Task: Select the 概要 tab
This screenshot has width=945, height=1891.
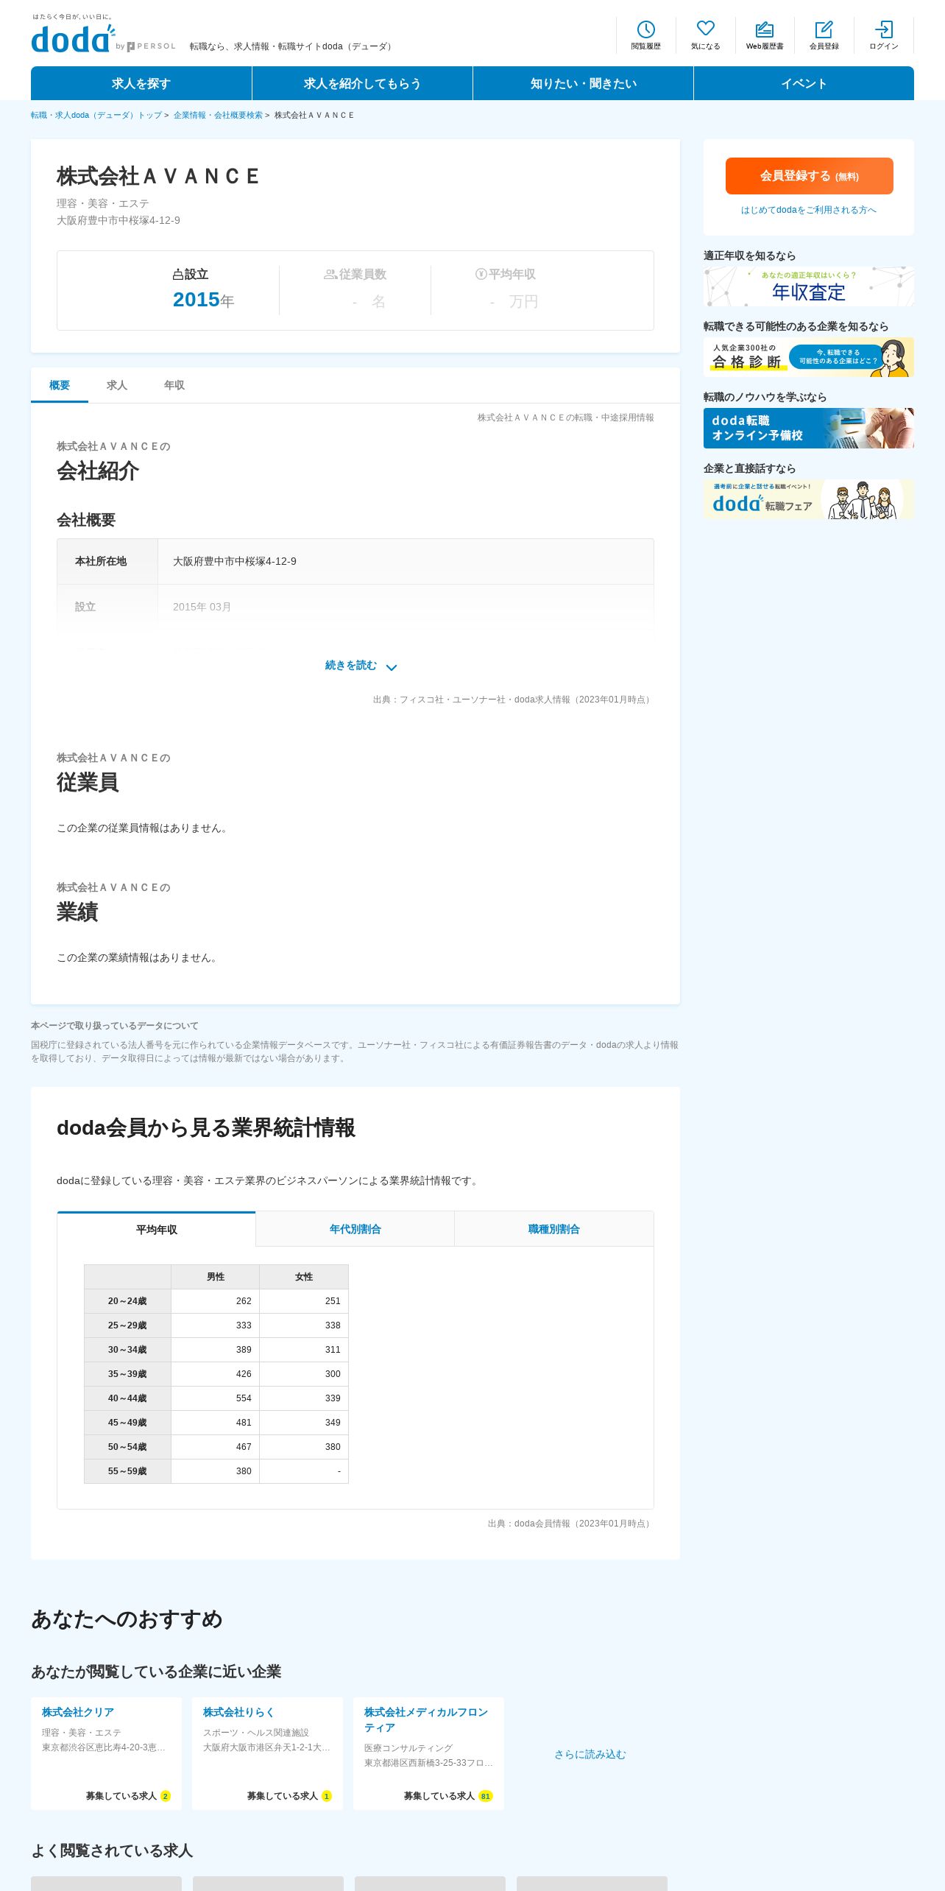Action: coord(60,385)
